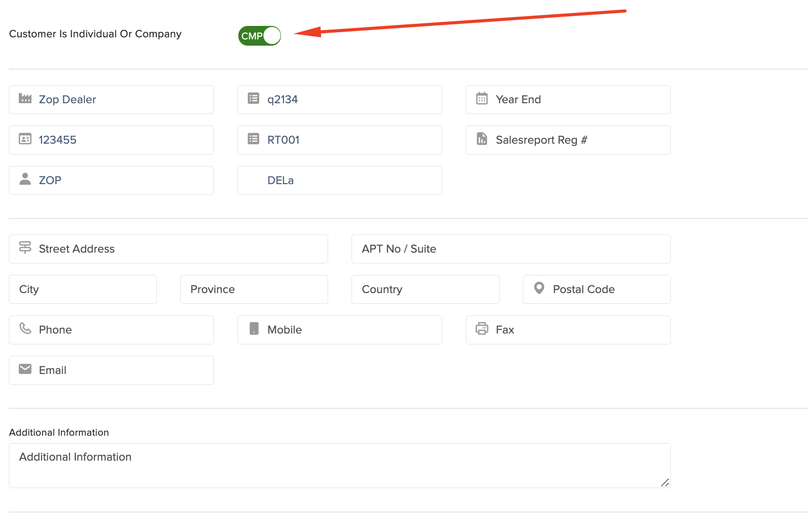
Task: Click the RT001 input field
Action: (340, 140)
